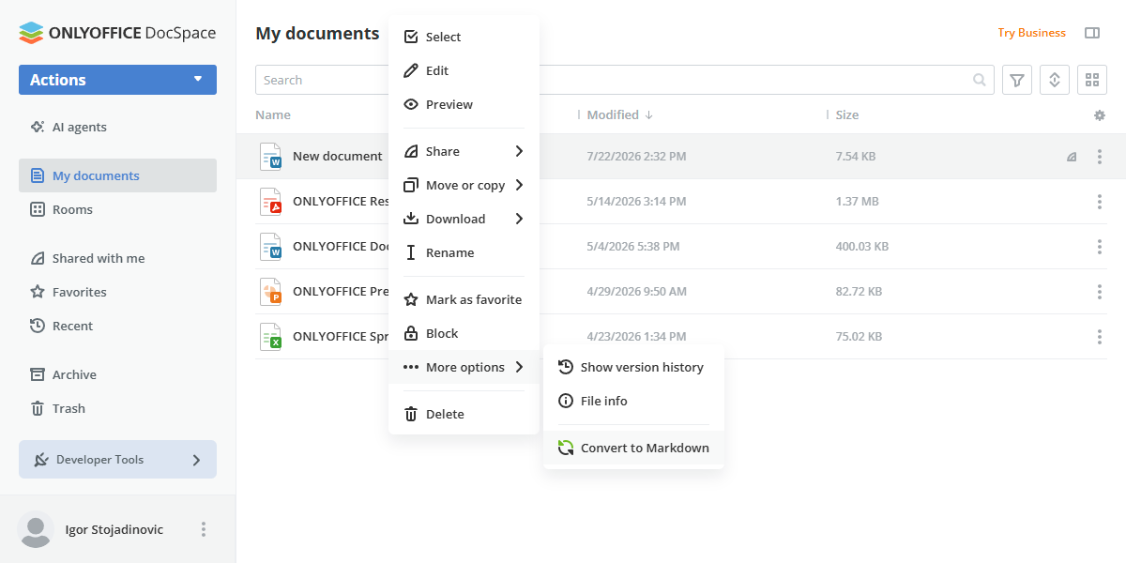The width and height of the screenshot is (1126, 563).
Task: Open three-dot menu for 75.02 KB file
Action: [1100, 337]
